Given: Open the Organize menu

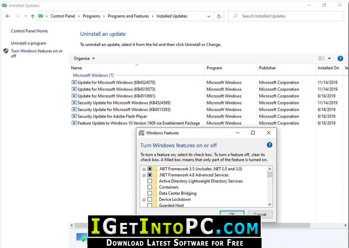Looking at the screenshot, I should [84, 58].
